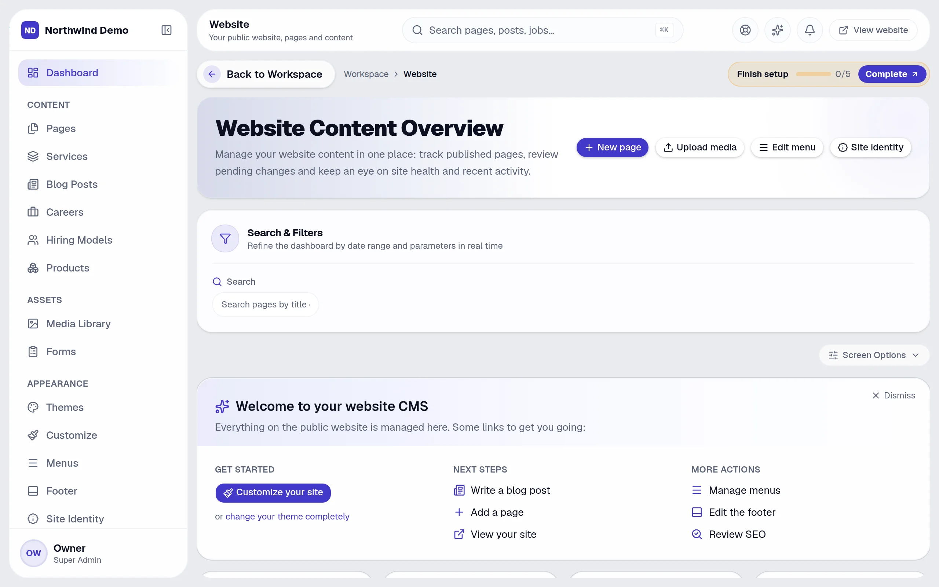The image size is (939, 587).
Task: Open the help lifebuoy icon
Action: point(745,30)
